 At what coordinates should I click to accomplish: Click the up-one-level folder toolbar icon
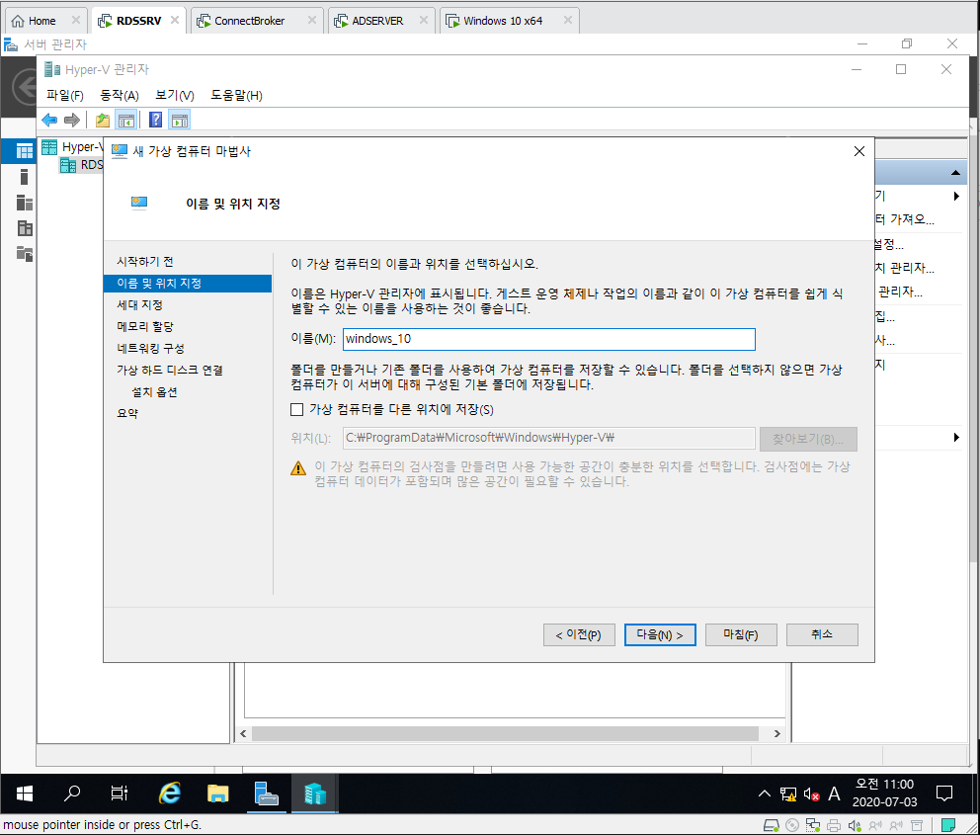(103, 120)
